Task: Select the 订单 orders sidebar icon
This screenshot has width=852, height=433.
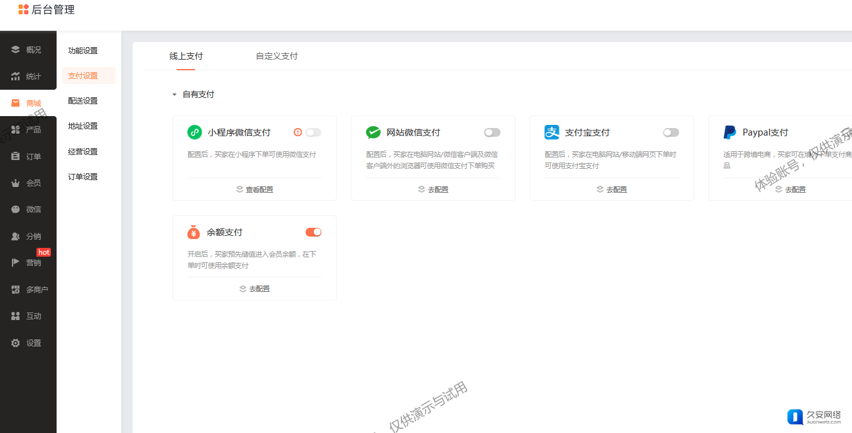Action: [x=16, y=157]
